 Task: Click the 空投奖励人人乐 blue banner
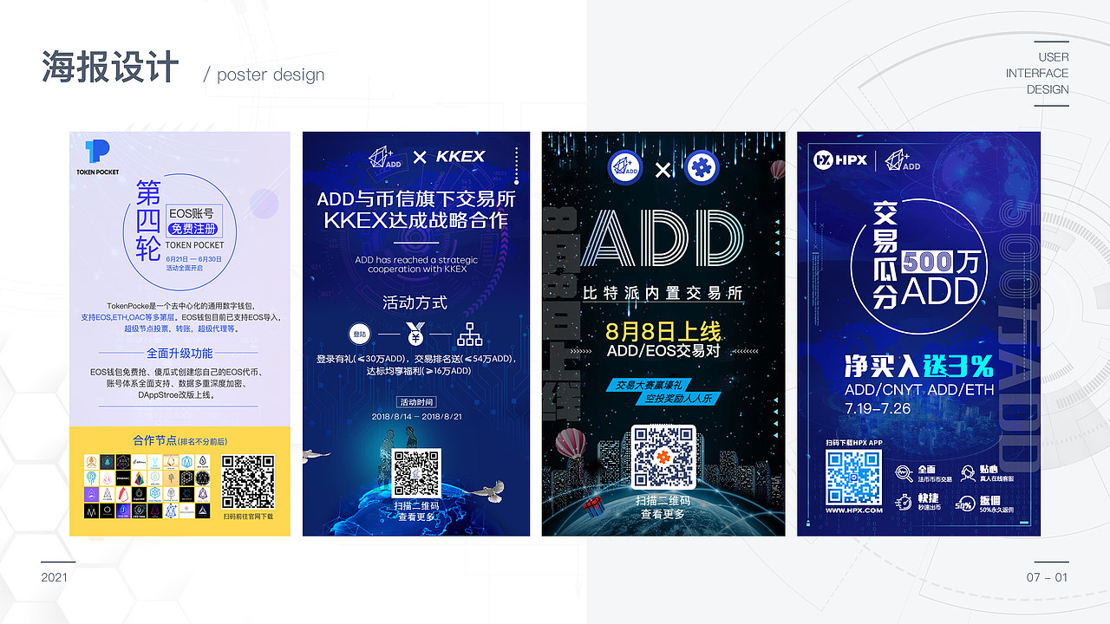[678, 399]
